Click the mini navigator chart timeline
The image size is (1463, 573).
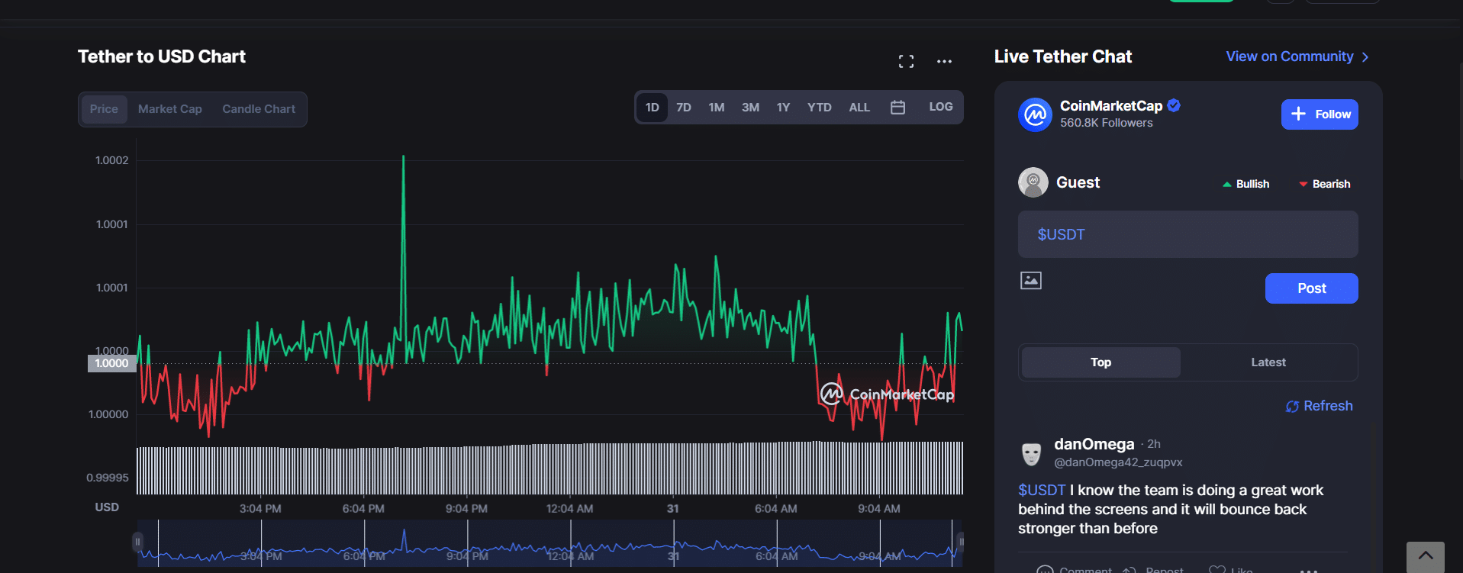[x=549, y=543]
